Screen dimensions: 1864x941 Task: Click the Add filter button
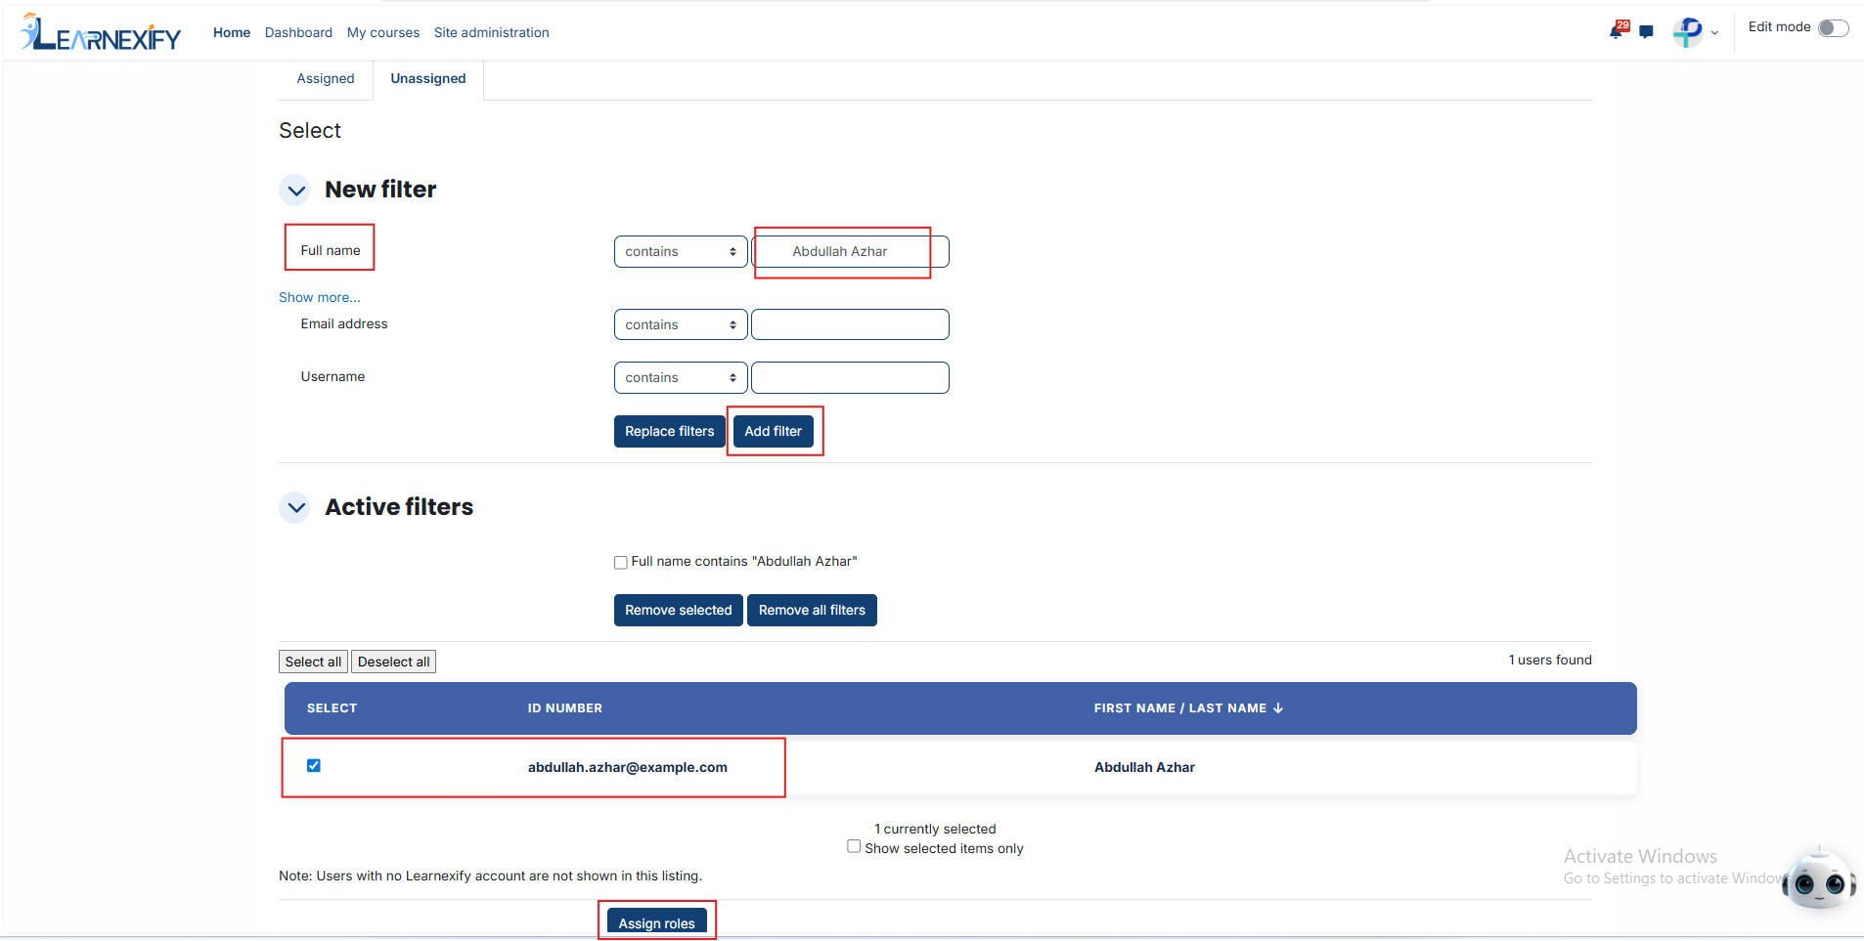pos(773,431)
